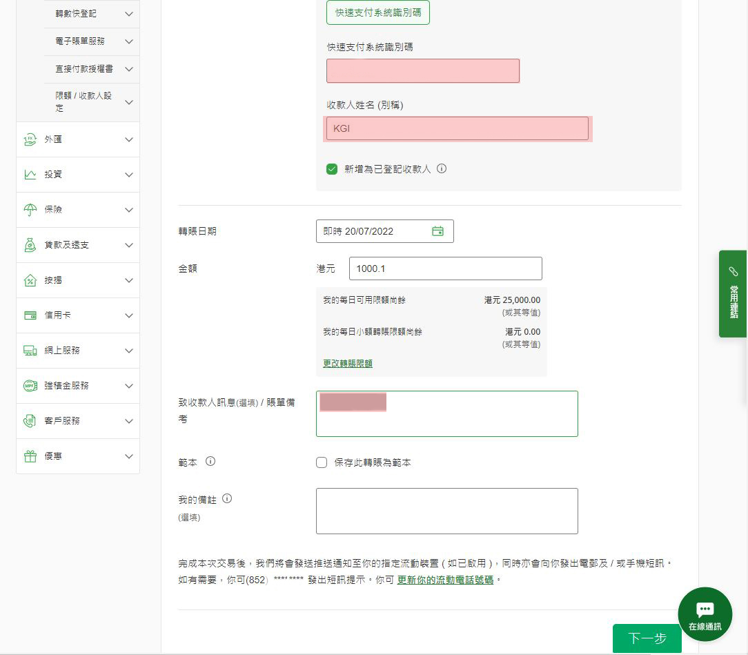Click the 下一步 button
Screen dimensions: 748x655
click(647, 638)
